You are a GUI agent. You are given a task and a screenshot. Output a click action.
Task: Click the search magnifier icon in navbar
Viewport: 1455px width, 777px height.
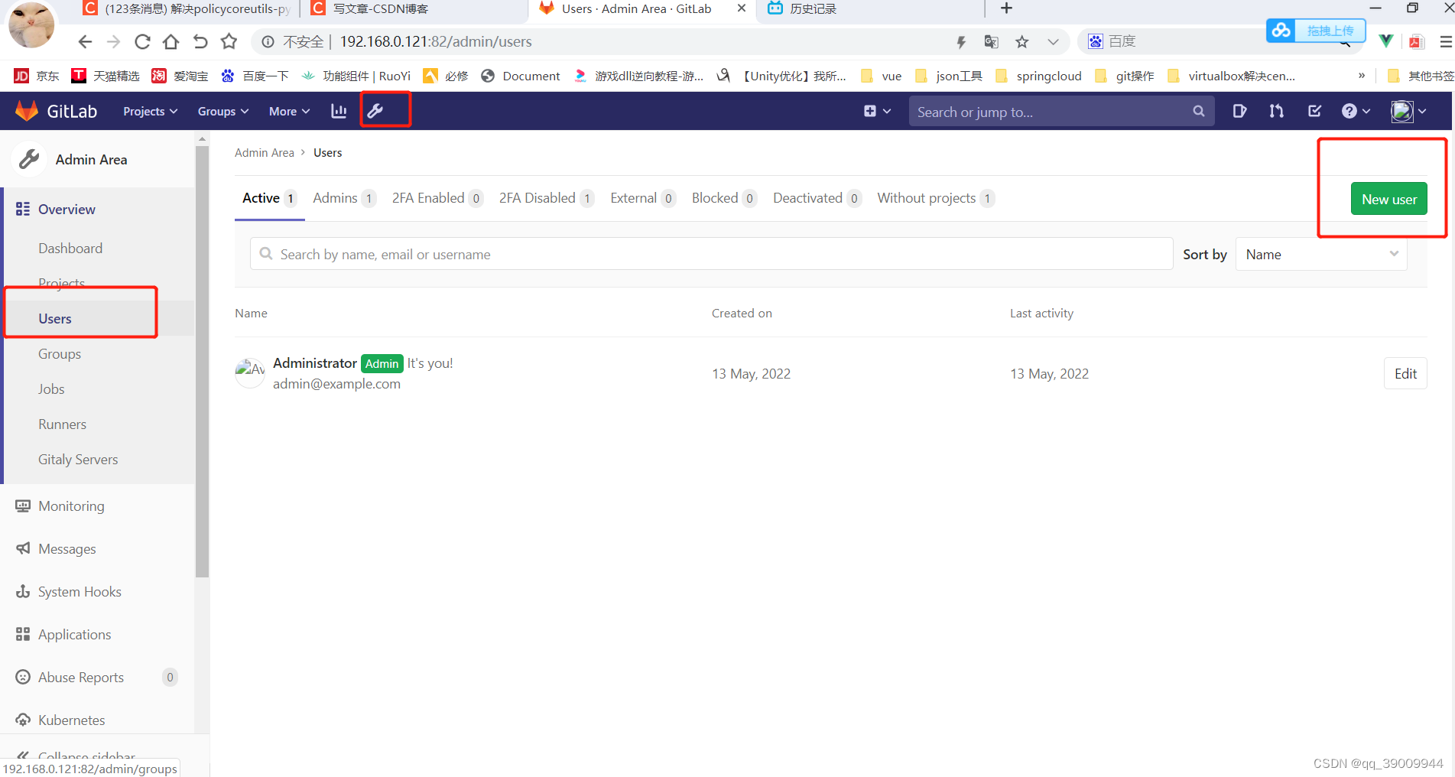click(x=1199, y=112)
